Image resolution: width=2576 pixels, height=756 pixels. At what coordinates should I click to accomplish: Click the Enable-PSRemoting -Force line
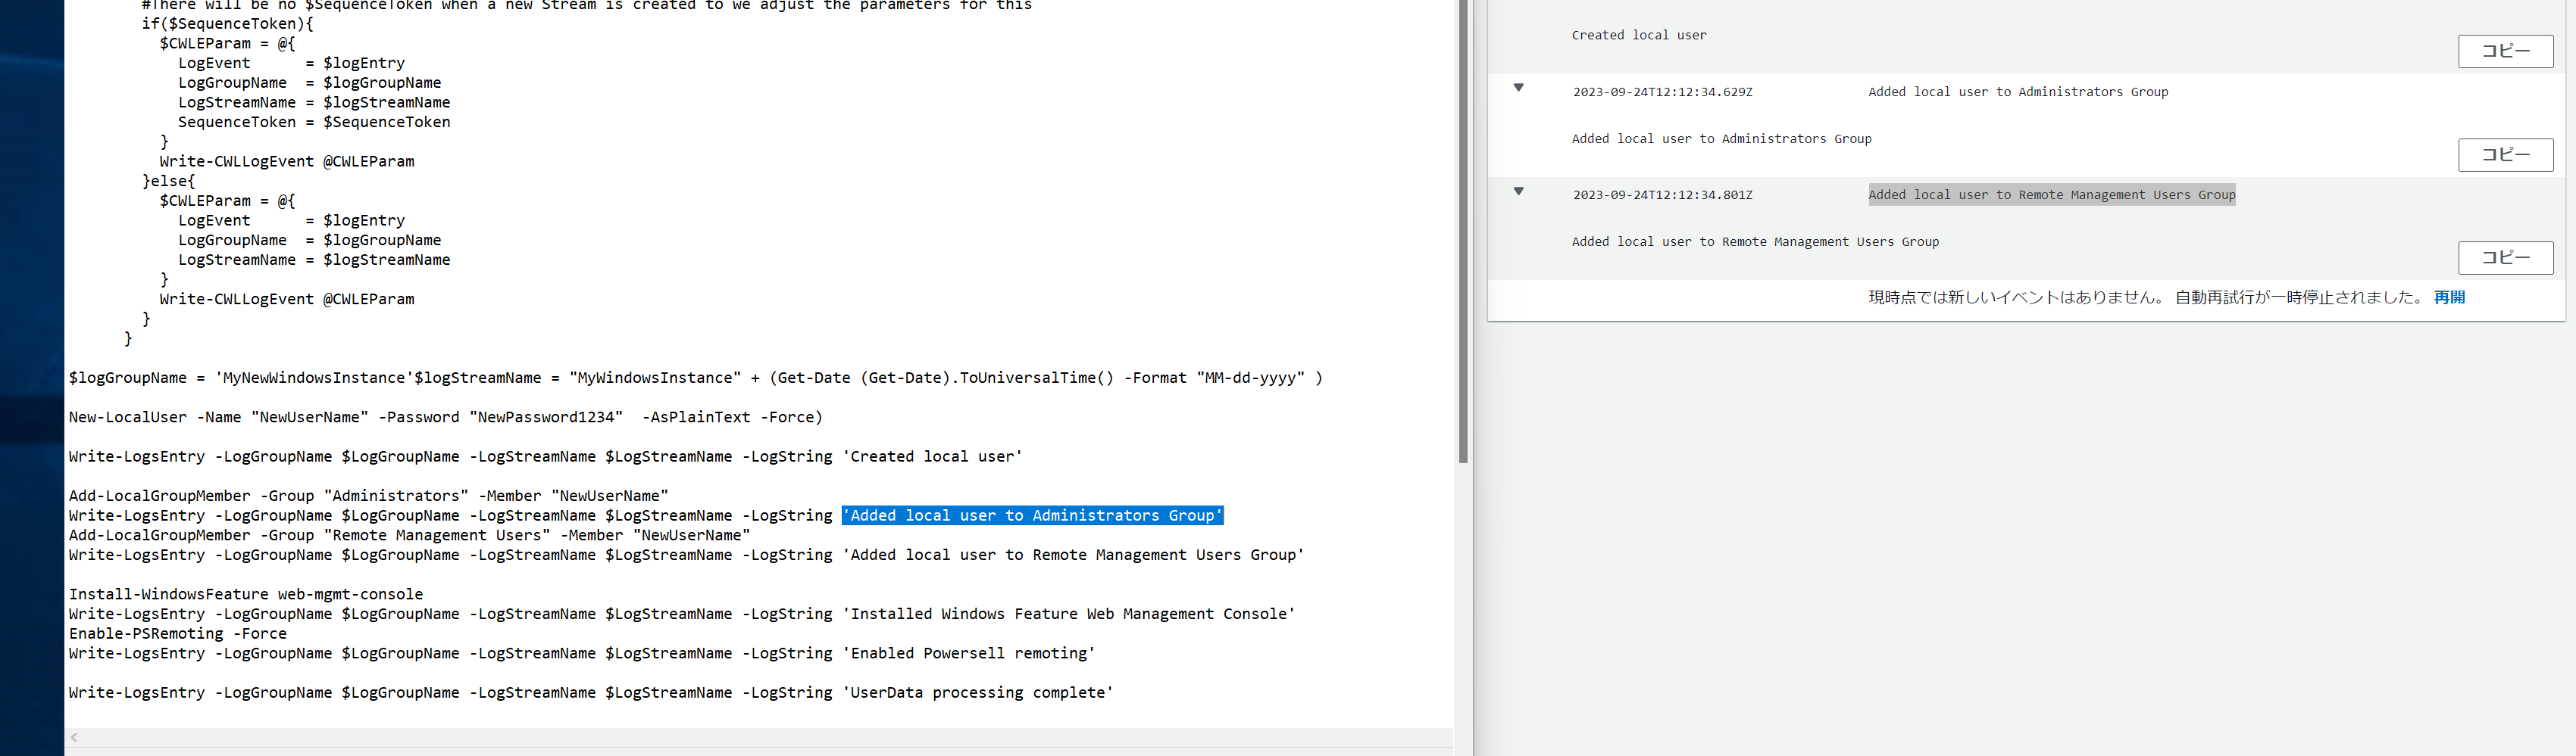point(178,633)
